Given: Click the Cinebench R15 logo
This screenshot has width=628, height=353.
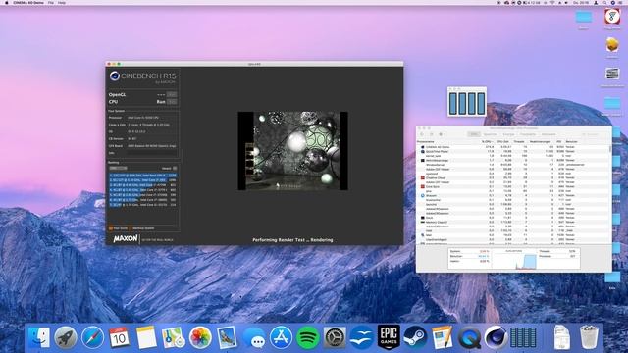Looking at the screenshot, I should tap(142, 76).
